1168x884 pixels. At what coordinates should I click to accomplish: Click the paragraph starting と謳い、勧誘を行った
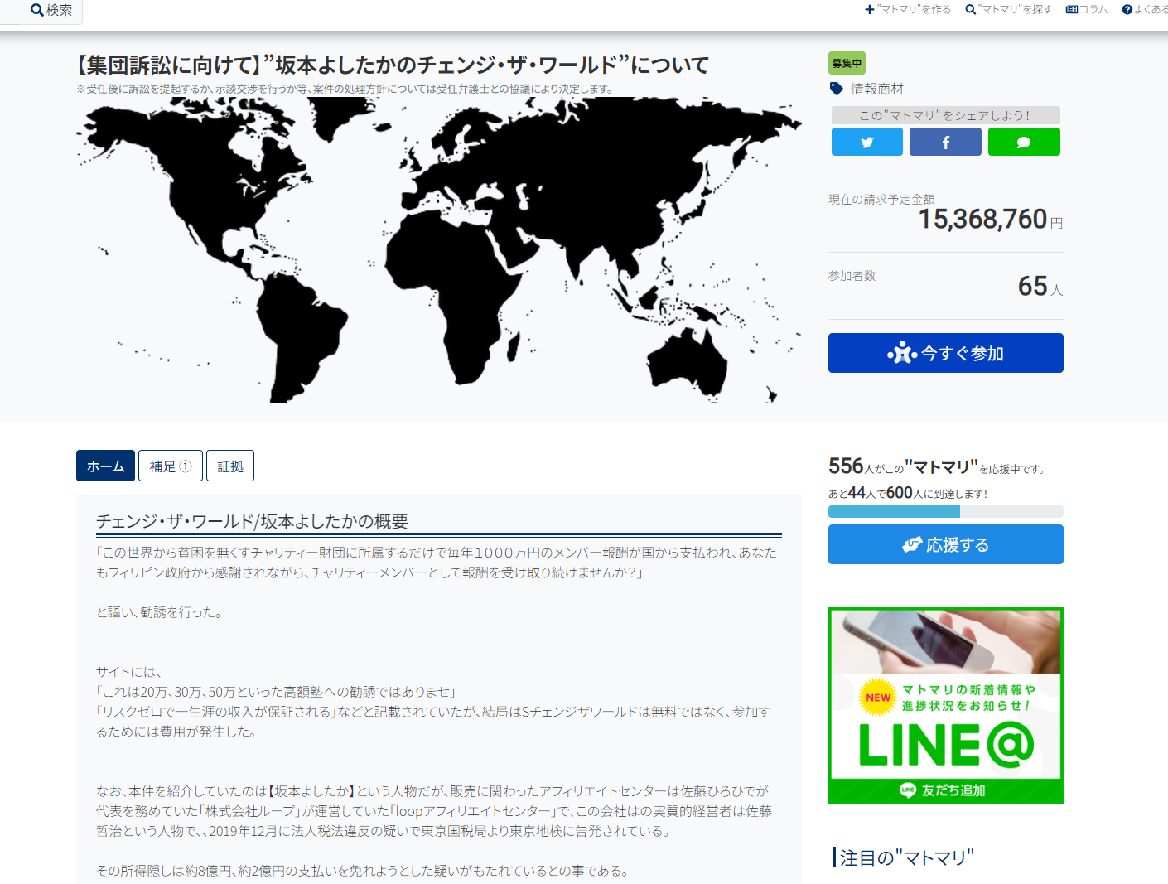click(159, 612)
